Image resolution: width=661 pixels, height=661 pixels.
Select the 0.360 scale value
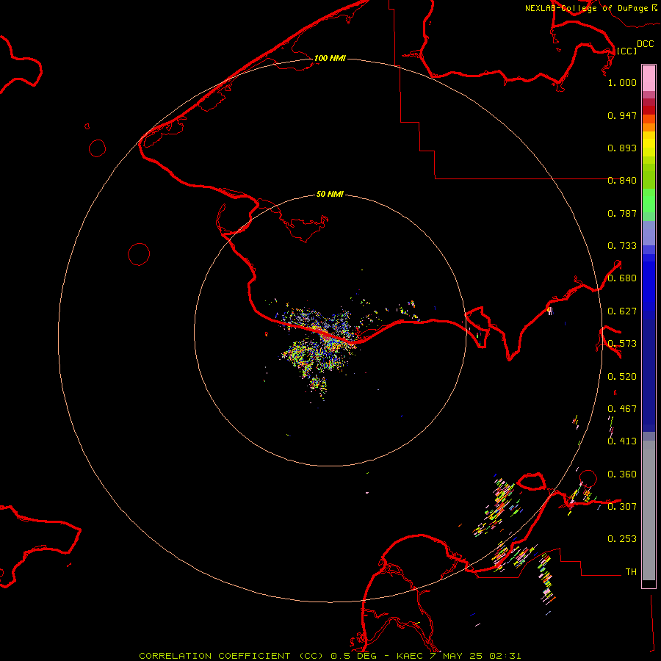click(x=622, y=474)
